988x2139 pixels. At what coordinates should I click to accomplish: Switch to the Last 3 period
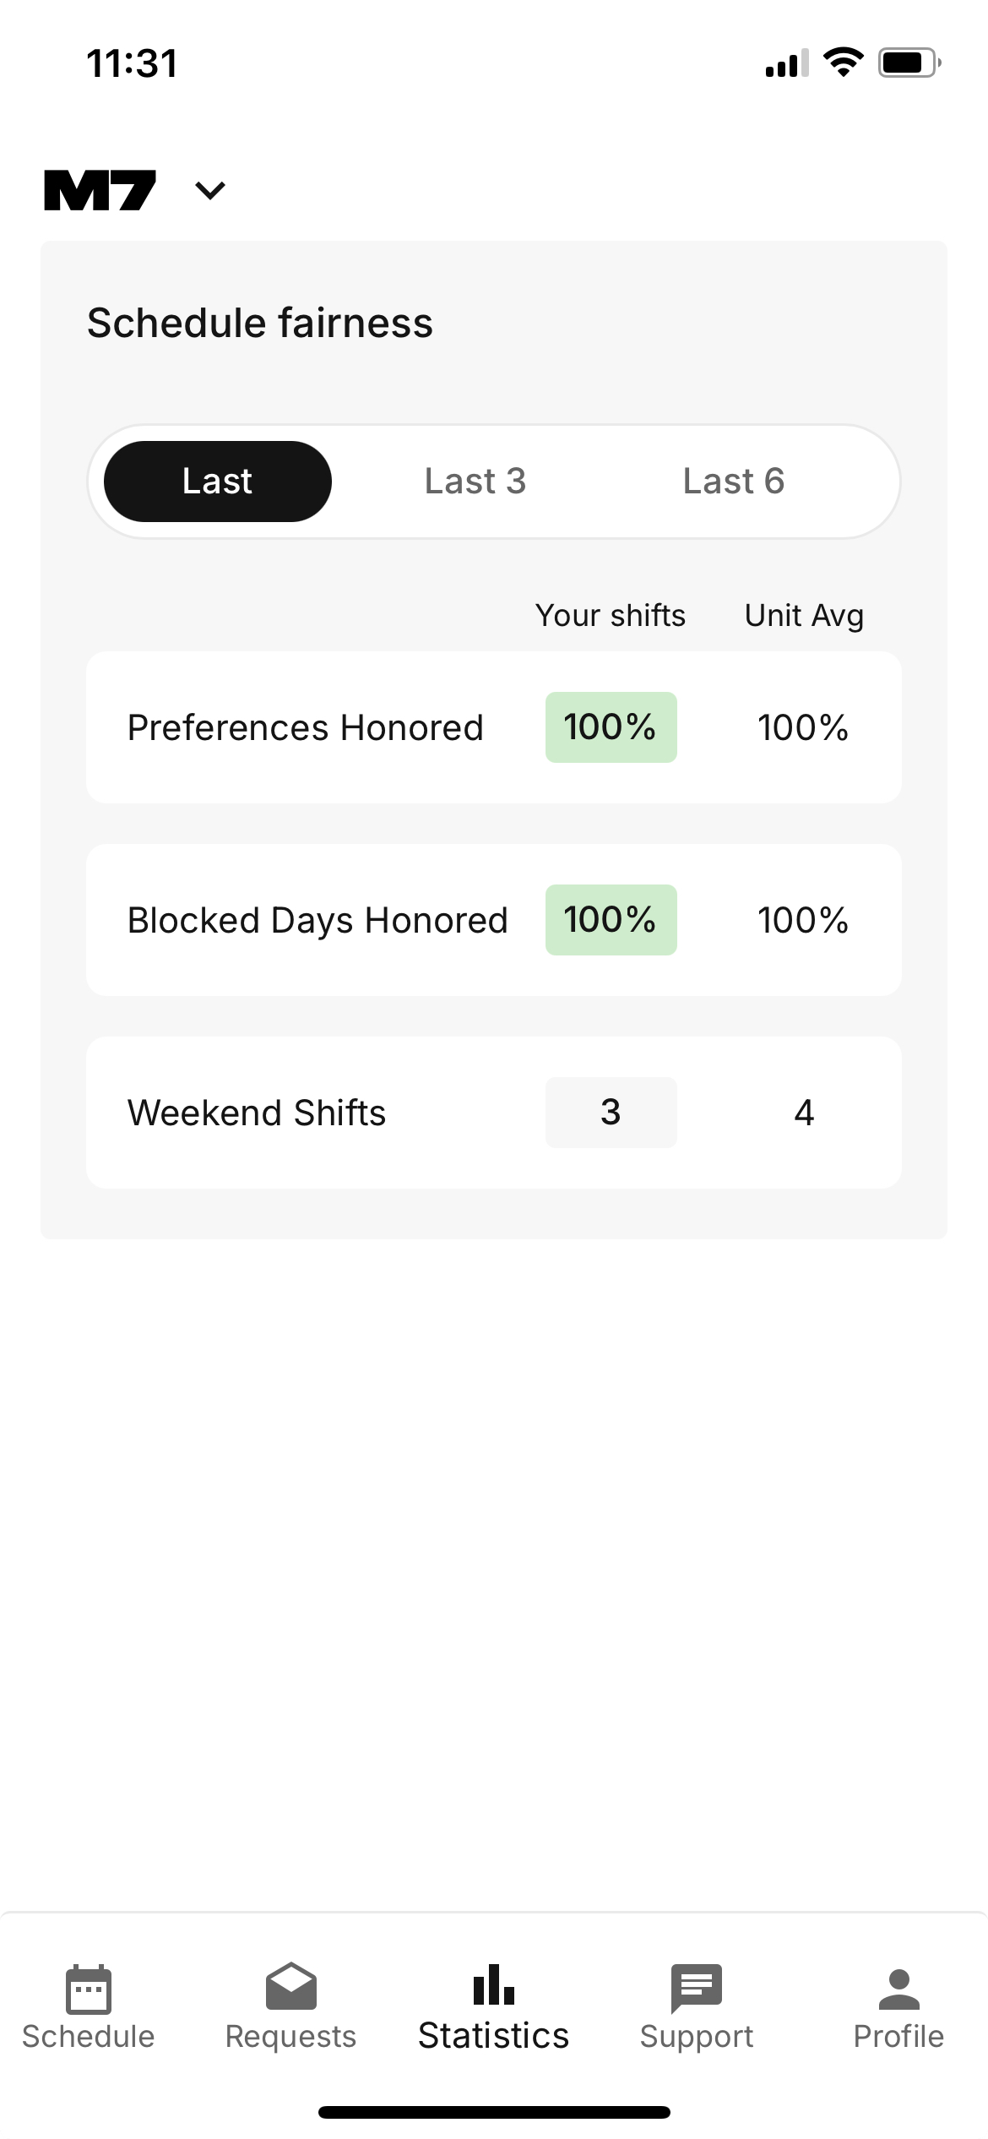point(475,482)
